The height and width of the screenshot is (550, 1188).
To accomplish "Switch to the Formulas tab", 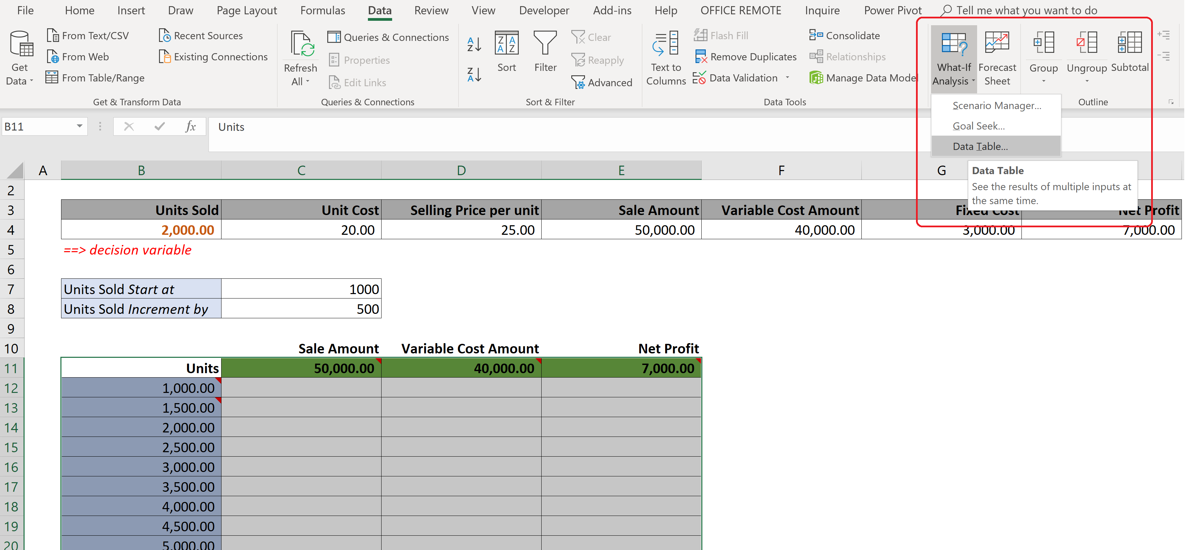I will click(323, 10).
